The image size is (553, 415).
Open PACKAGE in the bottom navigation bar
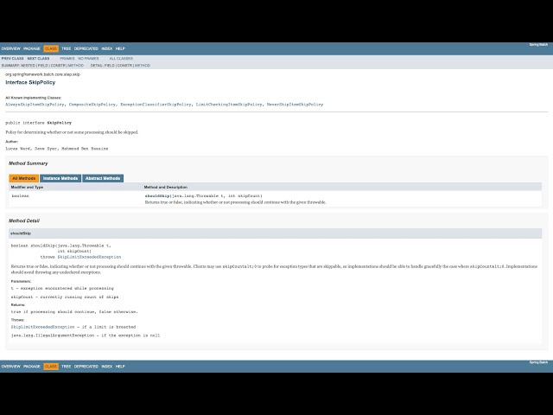[x=32, y=367]
